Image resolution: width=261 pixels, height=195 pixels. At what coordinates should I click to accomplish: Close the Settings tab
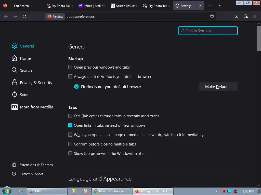point(200,6)
